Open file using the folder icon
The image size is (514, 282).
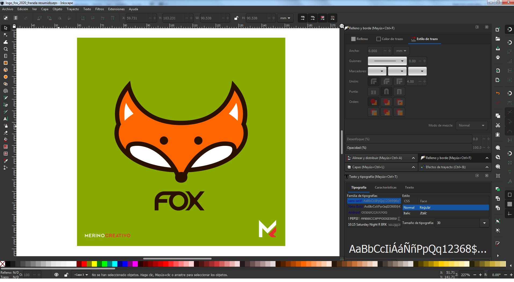point(498,39)
